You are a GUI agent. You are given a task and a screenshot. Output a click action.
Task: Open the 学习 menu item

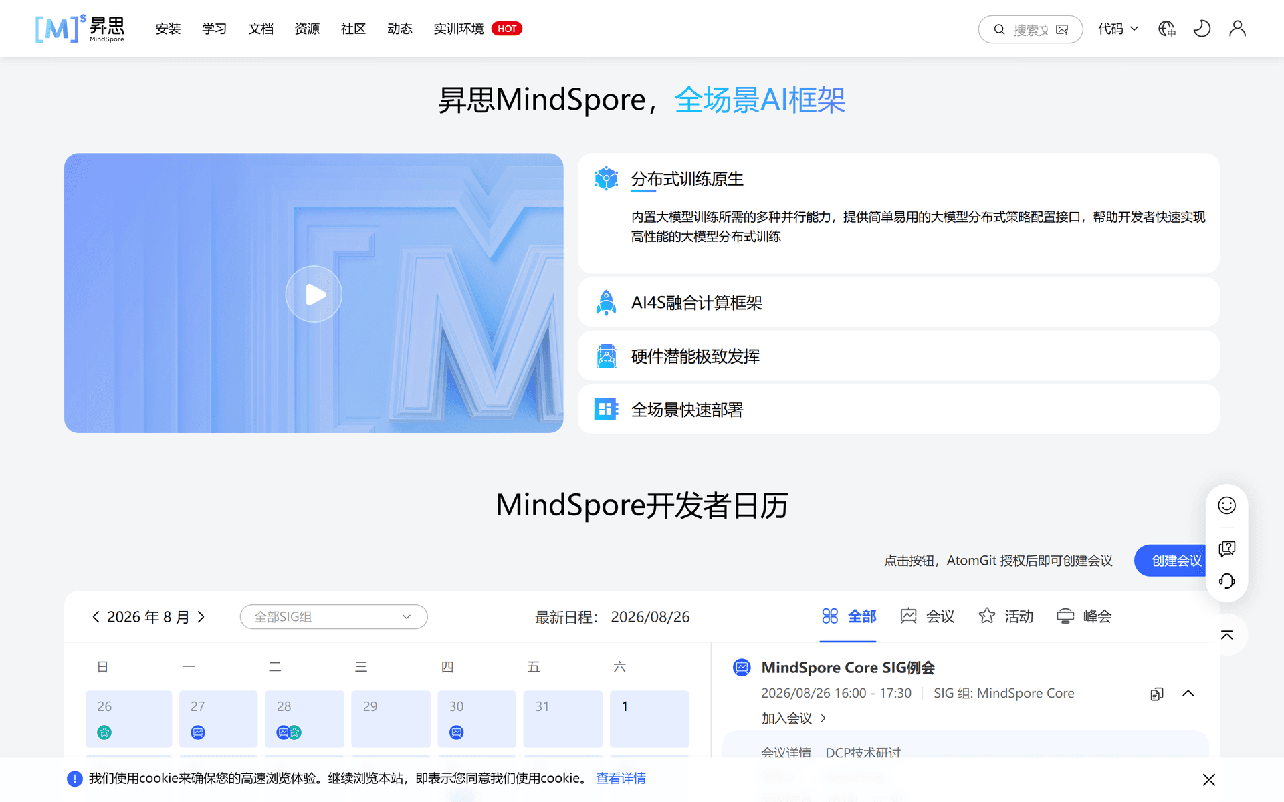coord(214,29)
